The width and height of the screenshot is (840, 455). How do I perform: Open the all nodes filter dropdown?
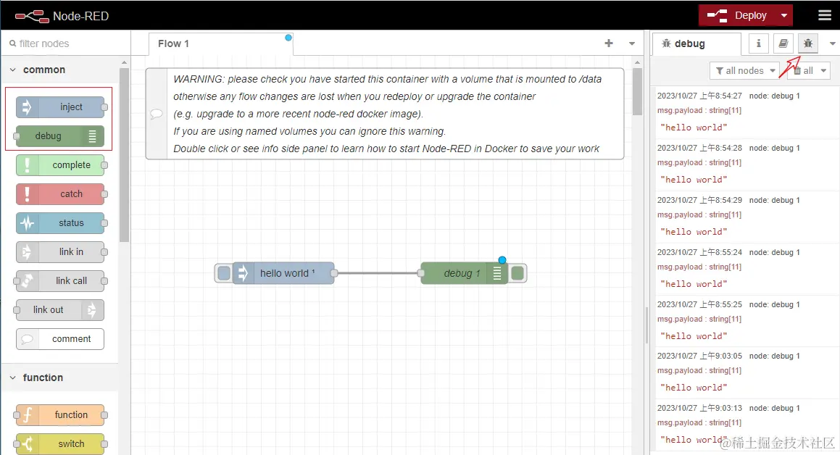pyautogui.click(x=744, y=71)
